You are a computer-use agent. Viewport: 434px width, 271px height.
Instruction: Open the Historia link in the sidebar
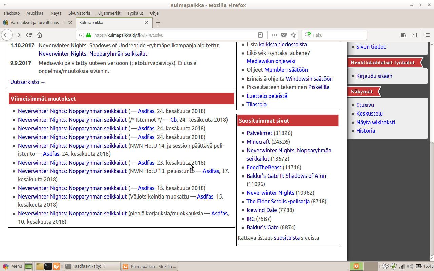[x=366, y=131]
